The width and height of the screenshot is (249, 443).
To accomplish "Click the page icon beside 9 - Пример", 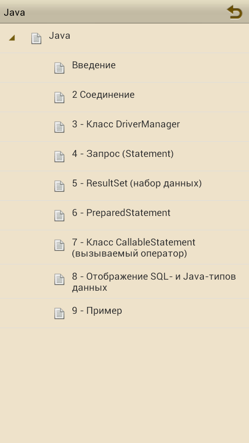I will click(x=59, y=313).
